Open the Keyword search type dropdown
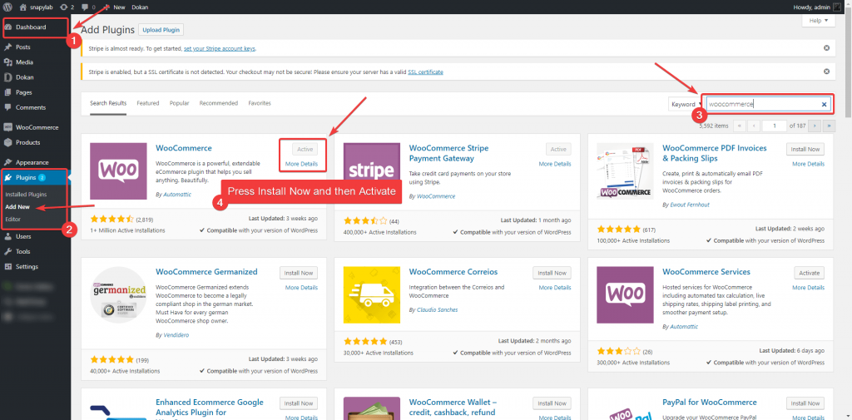852x420 pixels. [685, 104]
